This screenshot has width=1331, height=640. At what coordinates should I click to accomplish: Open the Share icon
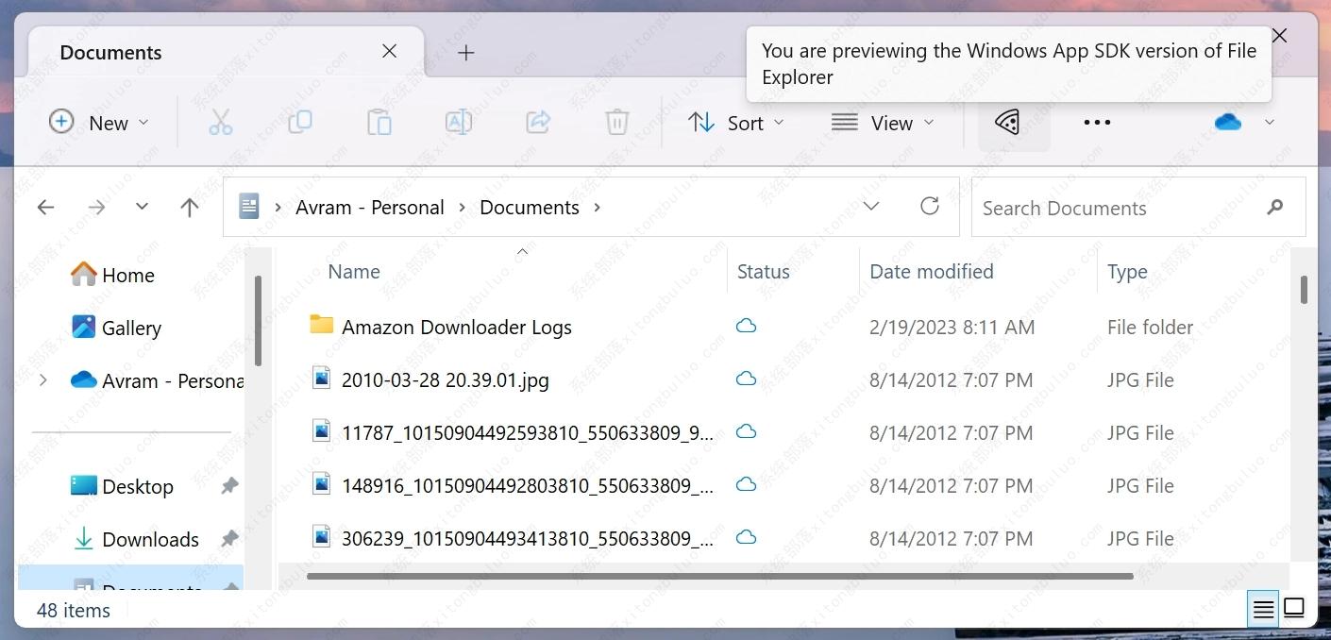pos(537,122)
